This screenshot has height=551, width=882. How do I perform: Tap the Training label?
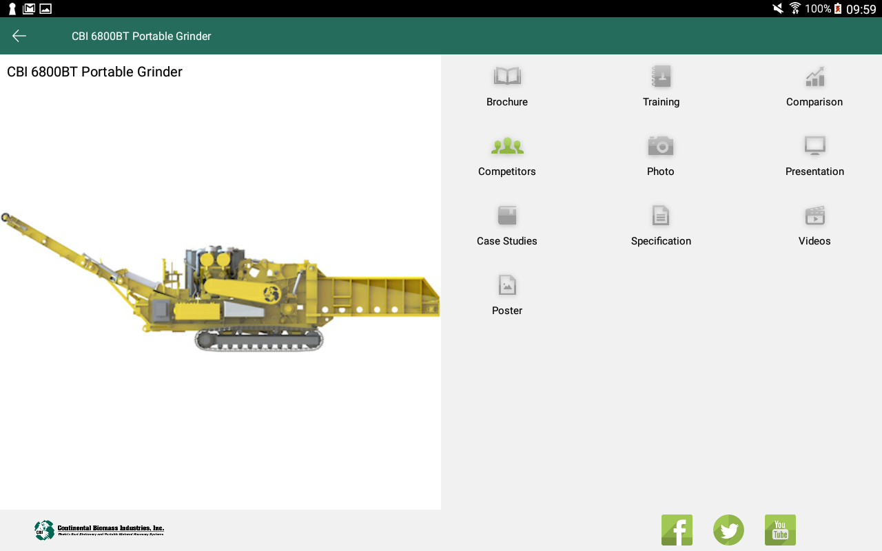click(661, 102)
